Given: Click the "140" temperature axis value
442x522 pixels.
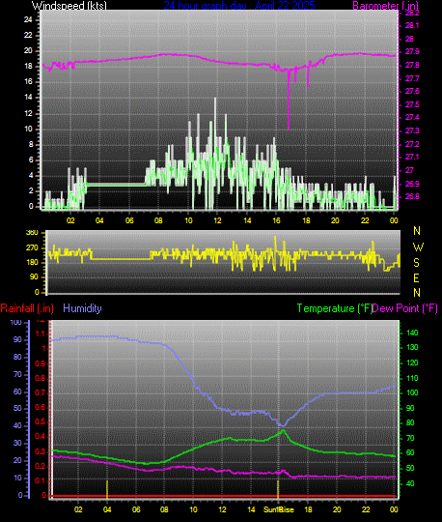Looking at the screenshot, I should coord(412,333).
